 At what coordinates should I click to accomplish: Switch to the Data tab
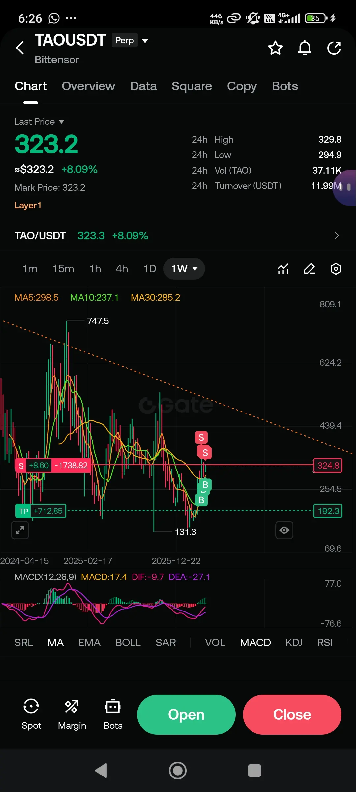click(143, 86)
